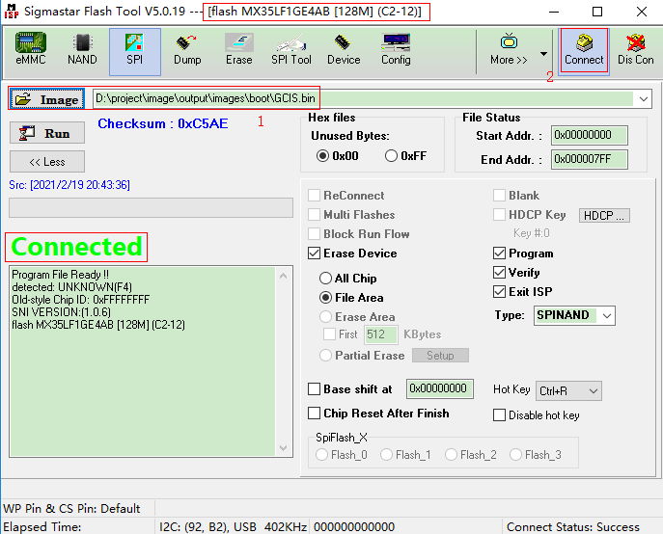
Task: Uncheck the Exit ISP checkbox
Action: pyautogui.click(x=499, y=291)
